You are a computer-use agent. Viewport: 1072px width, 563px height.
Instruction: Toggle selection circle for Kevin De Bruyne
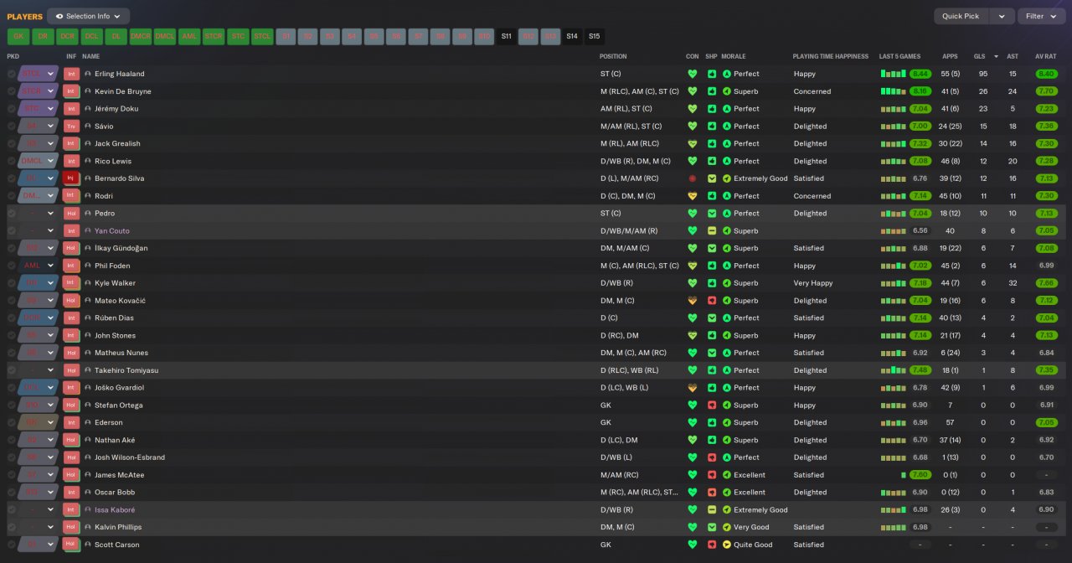tap(12, 91)
